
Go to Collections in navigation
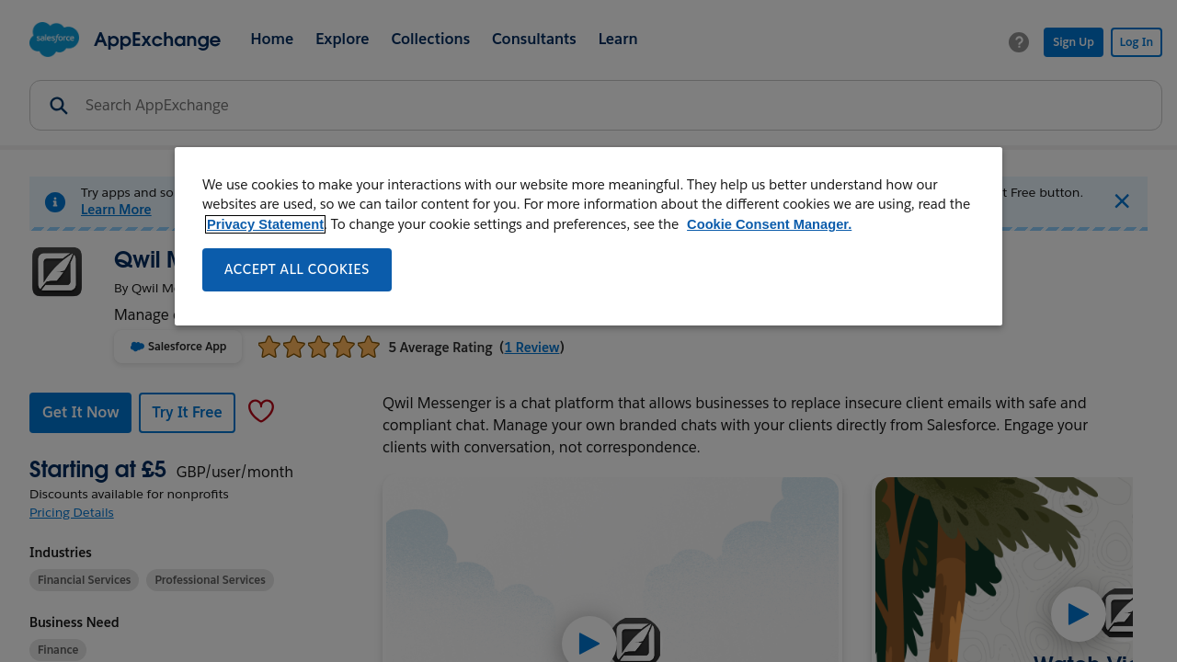(430, 40)
